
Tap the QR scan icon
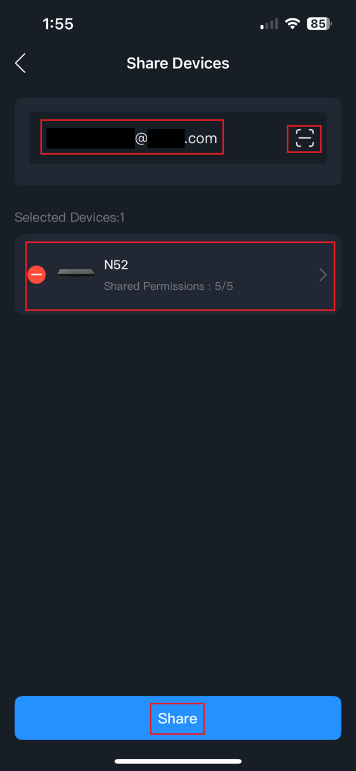point(304,139)
